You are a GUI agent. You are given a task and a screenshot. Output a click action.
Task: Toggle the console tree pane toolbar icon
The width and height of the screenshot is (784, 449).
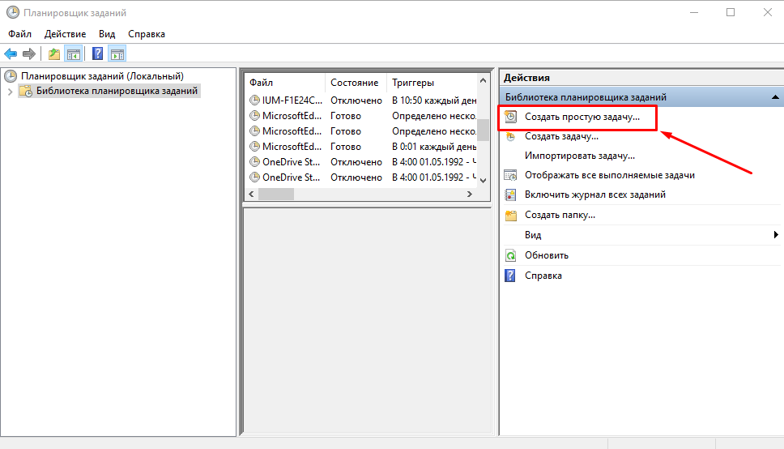click(x=74, y=53)
